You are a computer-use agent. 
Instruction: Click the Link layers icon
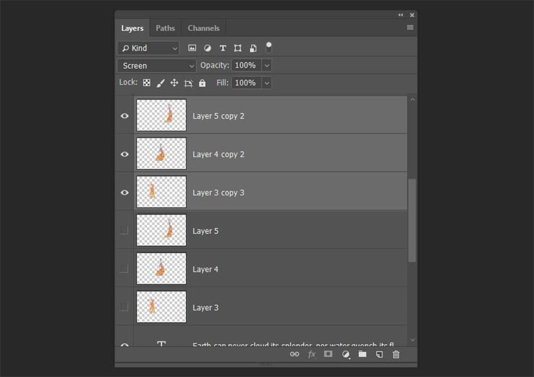pos(295,354)
